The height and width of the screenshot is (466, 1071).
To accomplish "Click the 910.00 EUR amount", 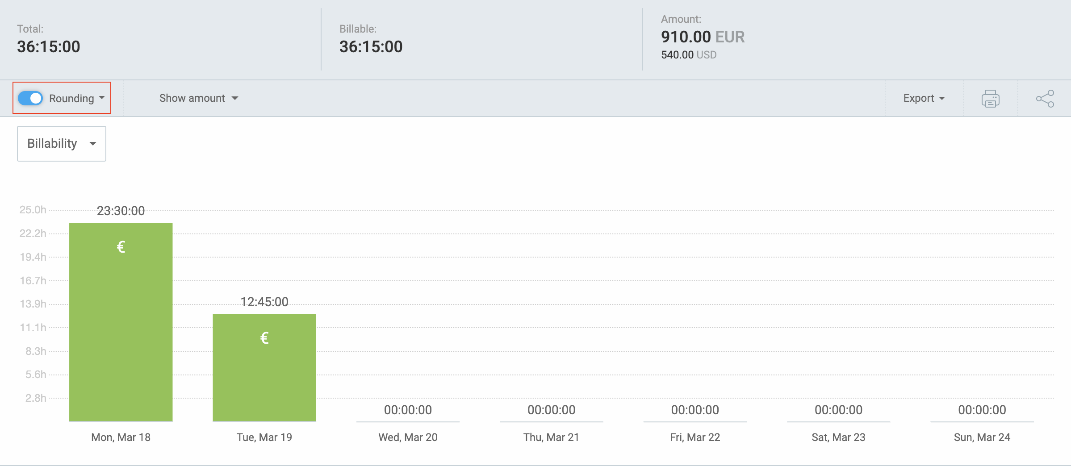I will point(703,37).
